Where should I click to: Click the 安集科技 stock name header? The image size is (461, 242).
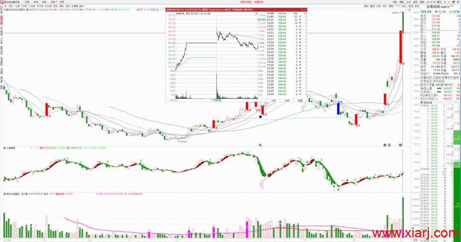[x=434, y=6]
